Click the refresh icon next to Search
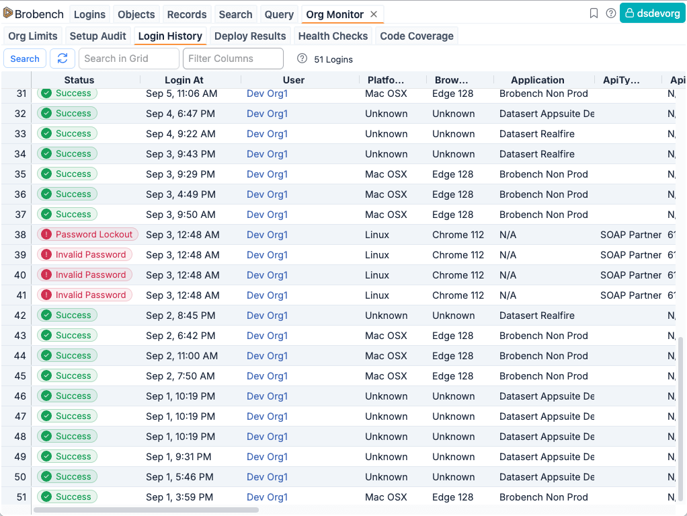687x516 pixels. pos(63,59)
